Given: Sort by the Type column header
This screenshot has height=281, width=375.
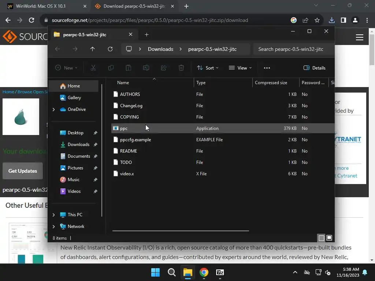Looking at the screenshot, I should [x=223, y=83].
